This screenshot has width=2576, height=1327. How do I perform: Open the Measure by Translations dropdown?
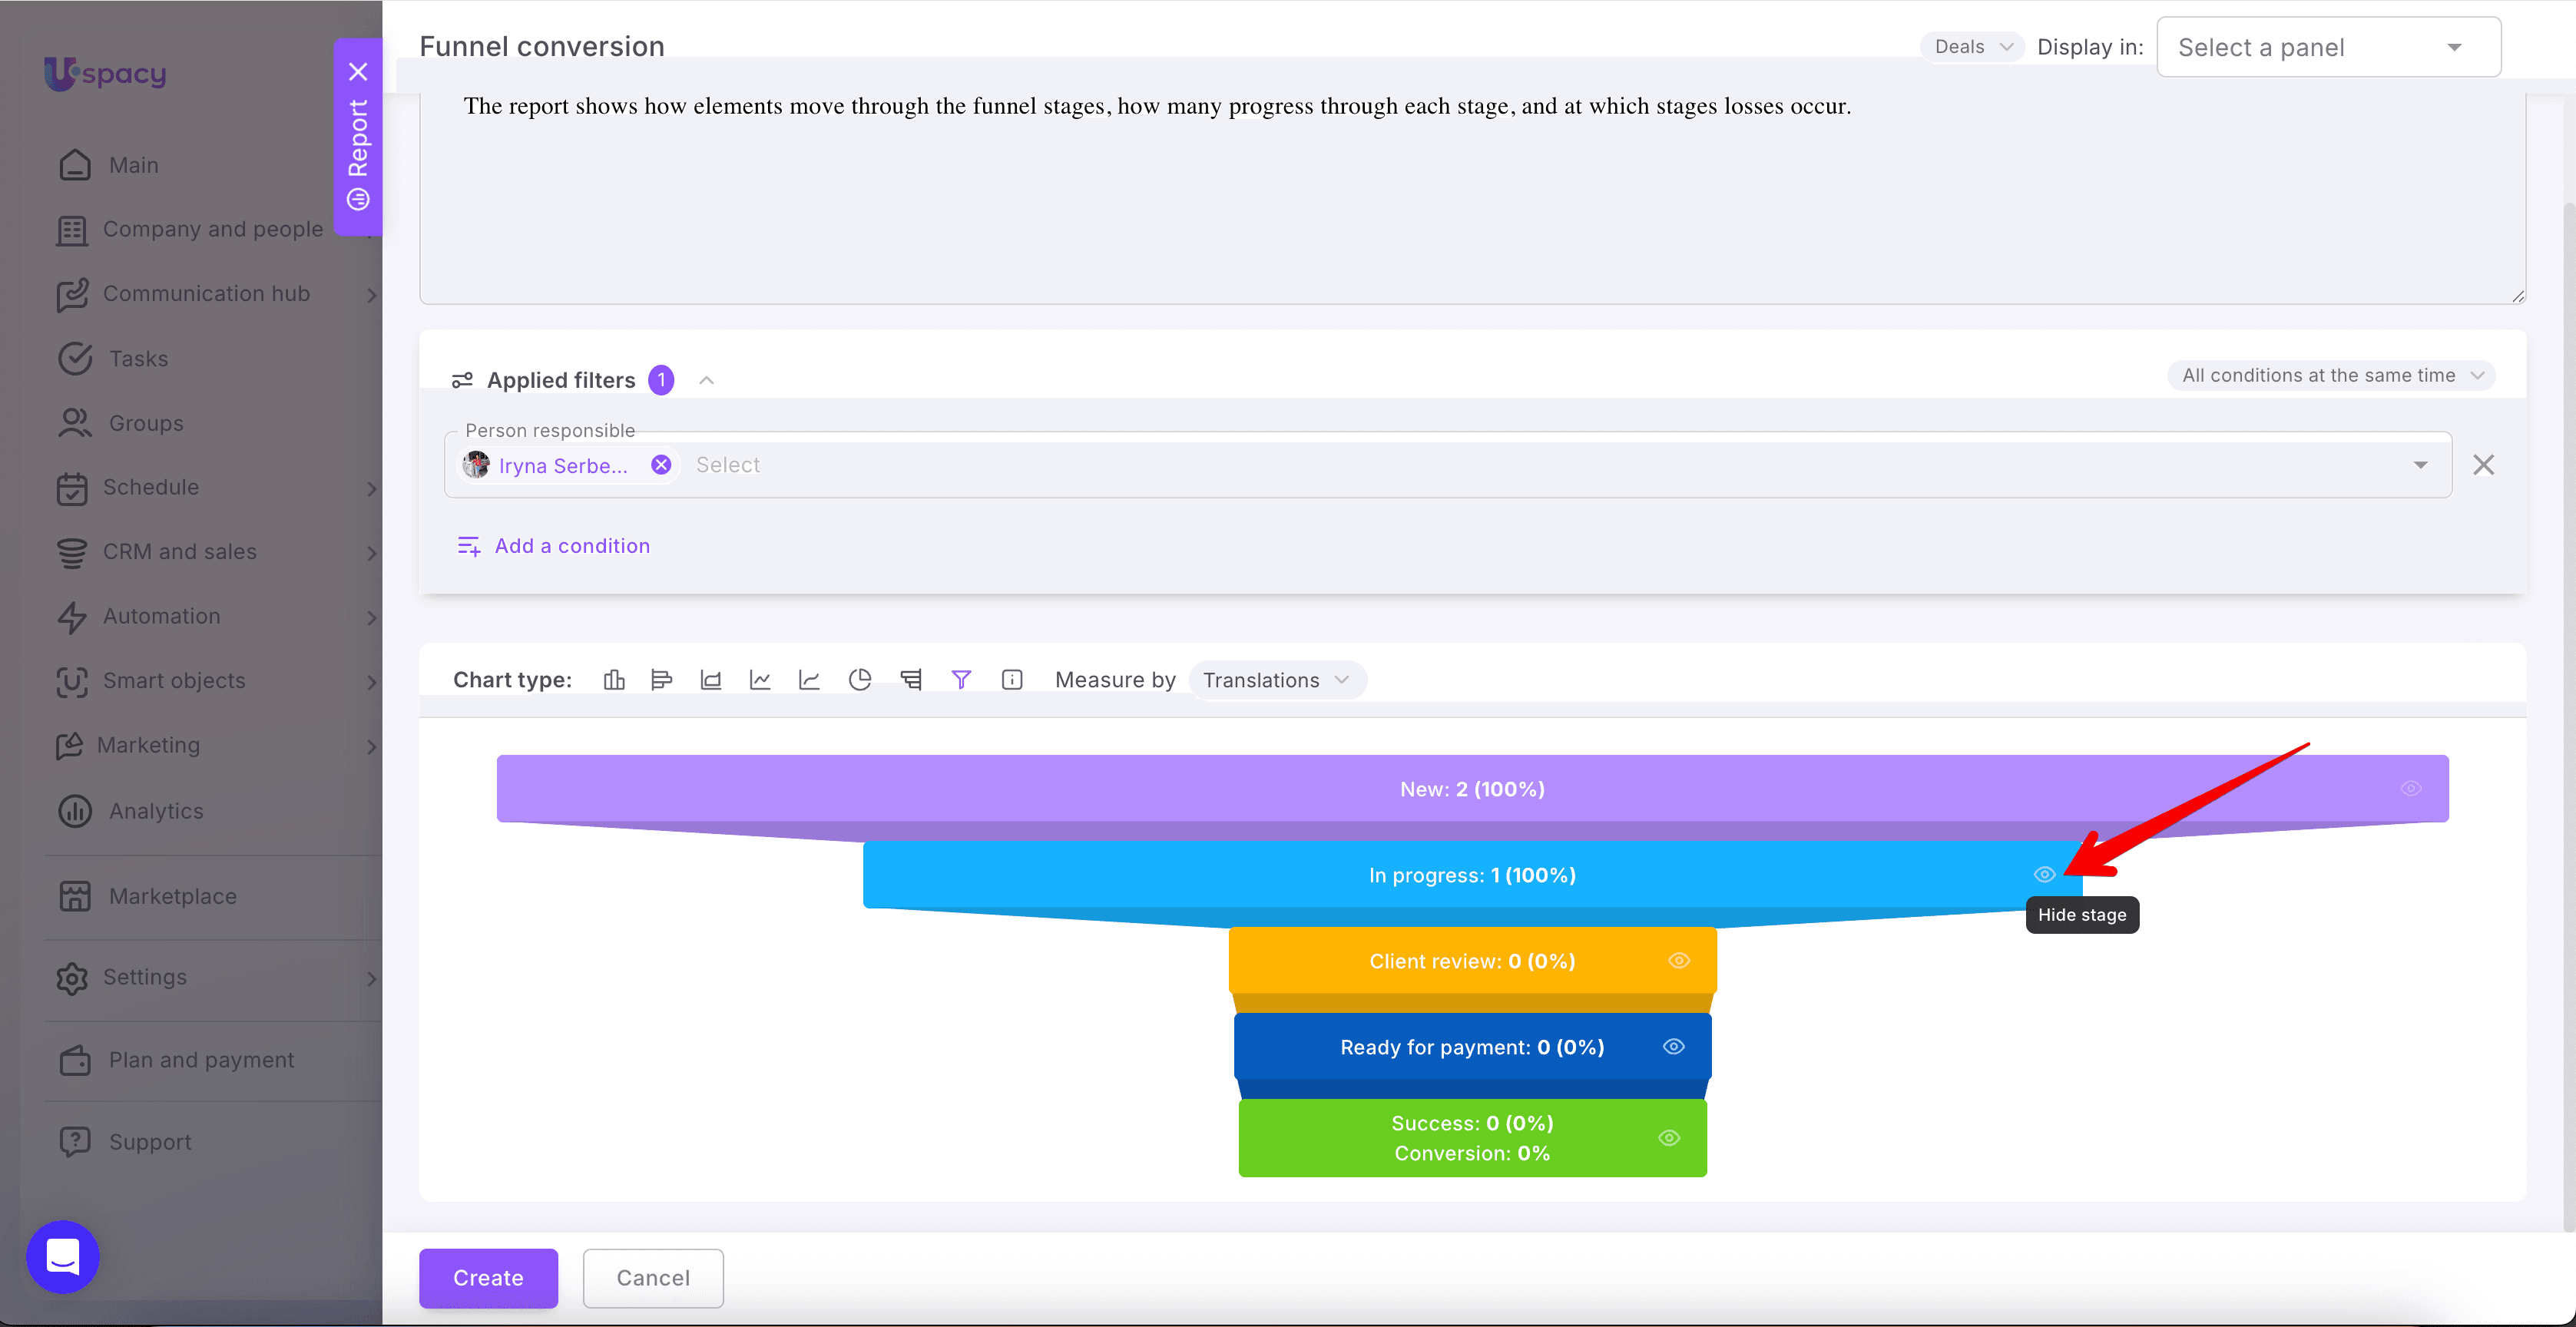click(x=1277, y=680)
